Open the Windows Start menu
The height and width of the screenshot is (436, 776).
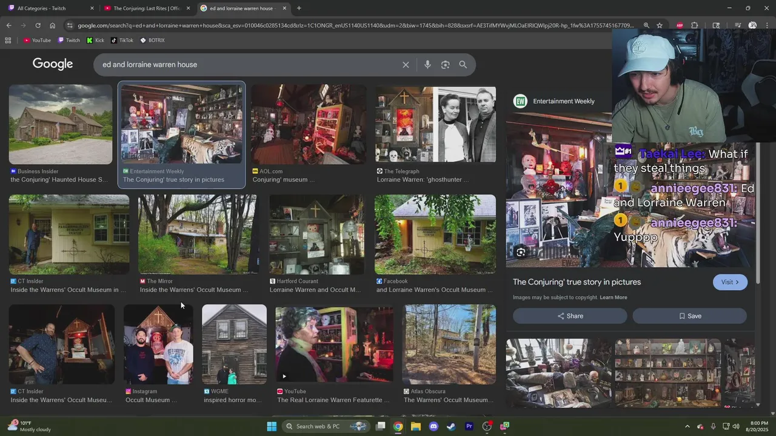[272, 426]
